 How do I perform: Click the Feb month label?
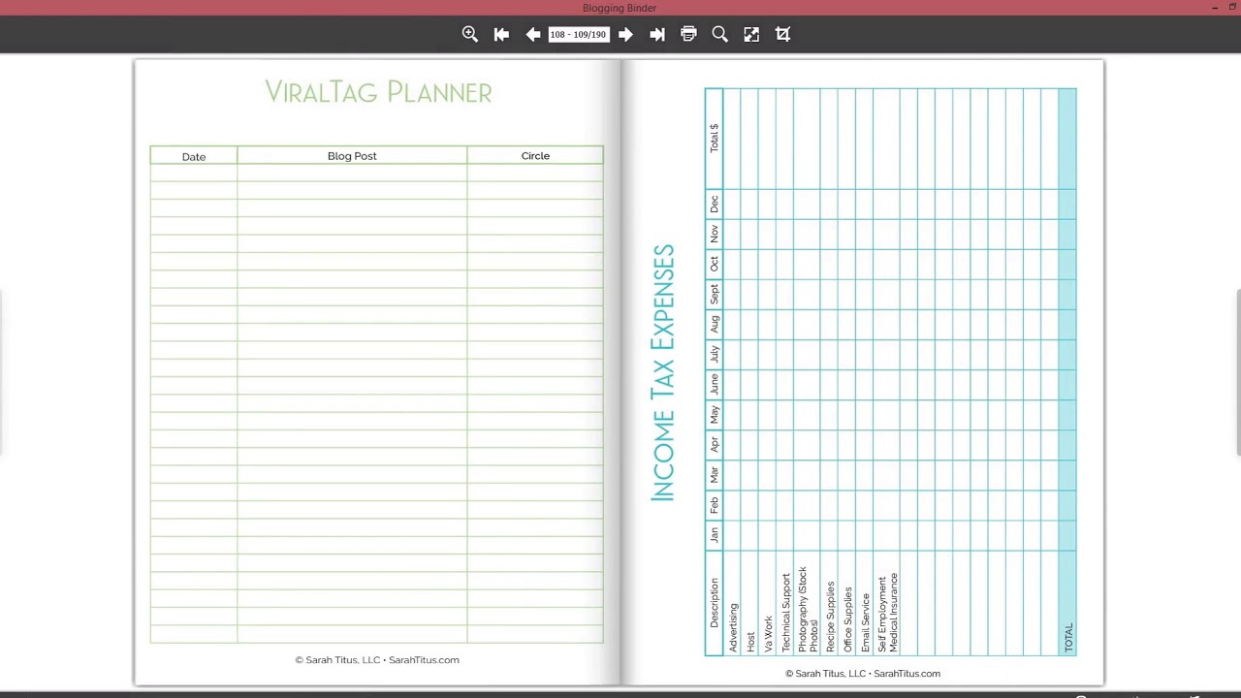click(x=714, y=504)
